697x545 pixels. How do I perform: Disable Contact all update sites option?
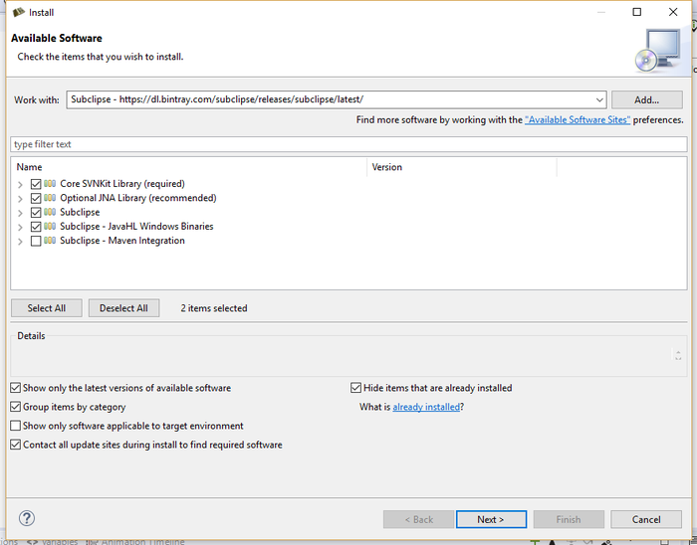[16, 445]
